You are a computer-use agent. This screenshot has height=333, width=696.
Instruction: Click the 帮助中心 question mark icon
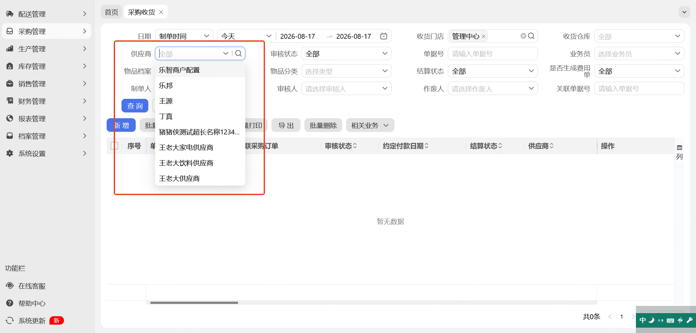[10, 303]
